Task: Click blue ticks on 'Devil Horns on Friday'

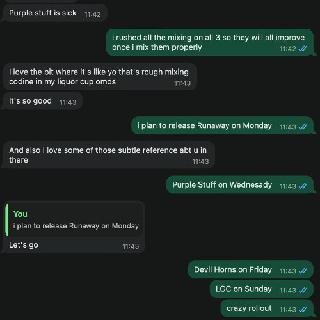Action: tap(303, 271)
